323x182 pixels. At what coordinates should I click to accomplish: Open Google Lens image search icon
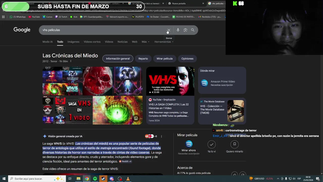click(x=185, y=30)
